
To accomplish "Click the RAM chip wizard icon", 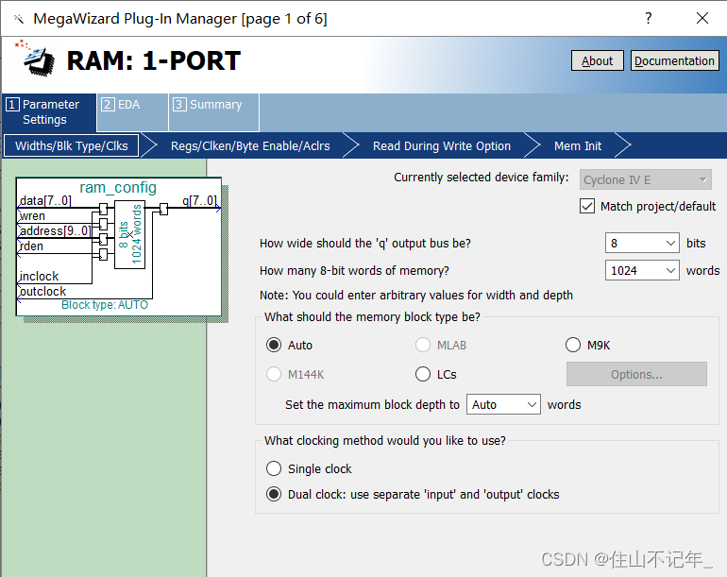I will click(35, 59).
